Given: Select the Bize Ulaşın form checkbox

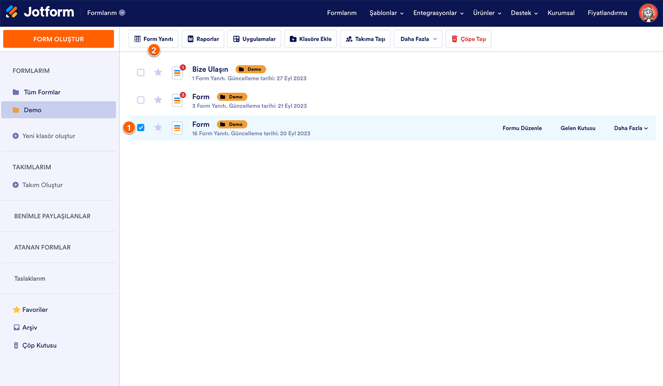Looking at the screenshot, I should (x=141, y=72).
